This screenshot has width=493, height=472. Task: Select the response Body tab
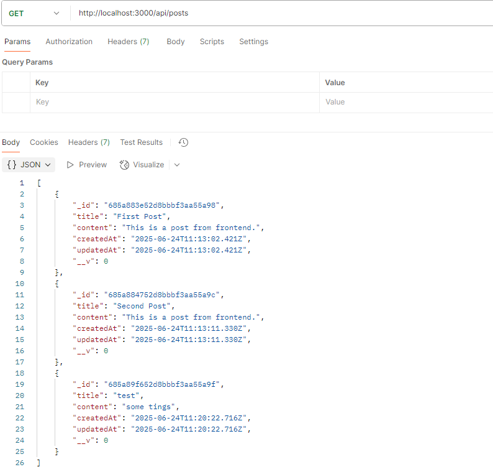(11, 142)
